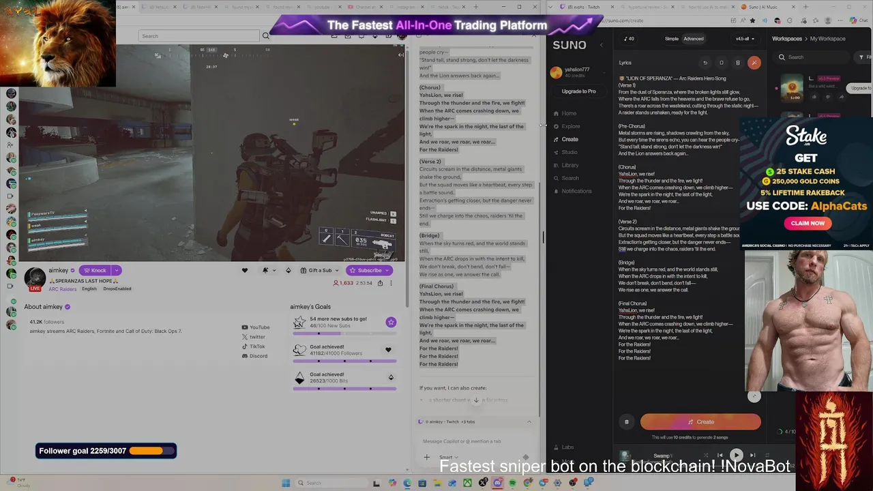
Task: Click the Followers goal progress bar
Action: [344, 361]
